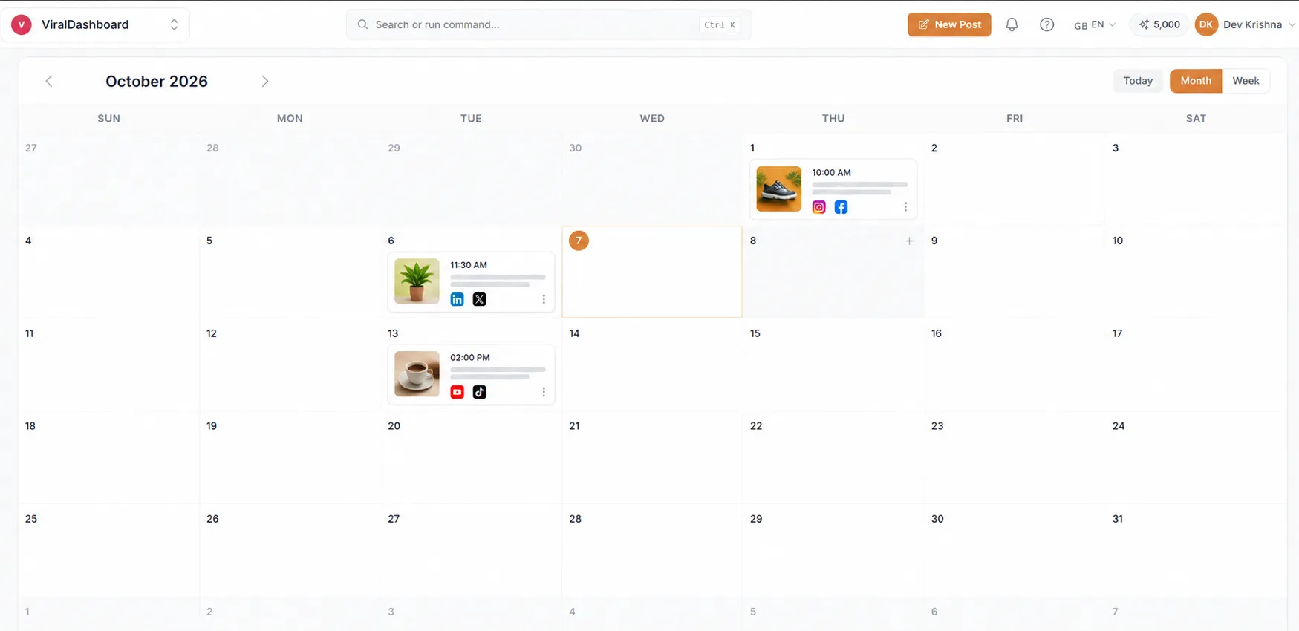Jump to Today
Screen dimensions: 1299x631
[x=1138, y=81]
